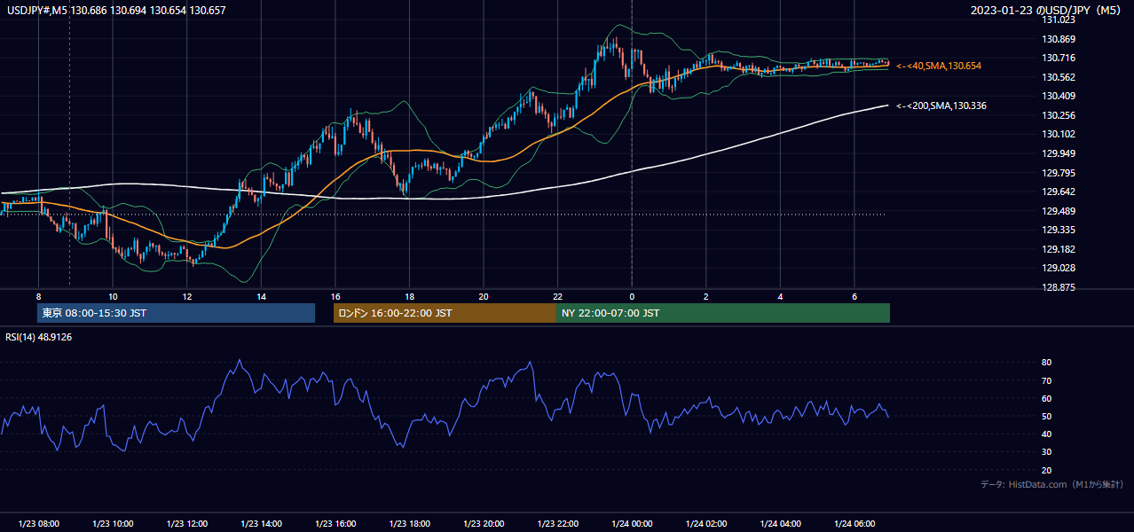Click the 1/23 18:00 time label
Screen dimensions: 1134x532
(x=409, y=524)
